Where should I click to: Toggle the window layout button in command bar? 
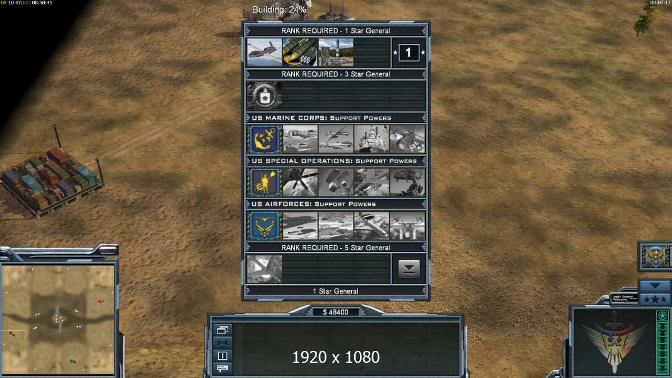[x=223, y=329]
